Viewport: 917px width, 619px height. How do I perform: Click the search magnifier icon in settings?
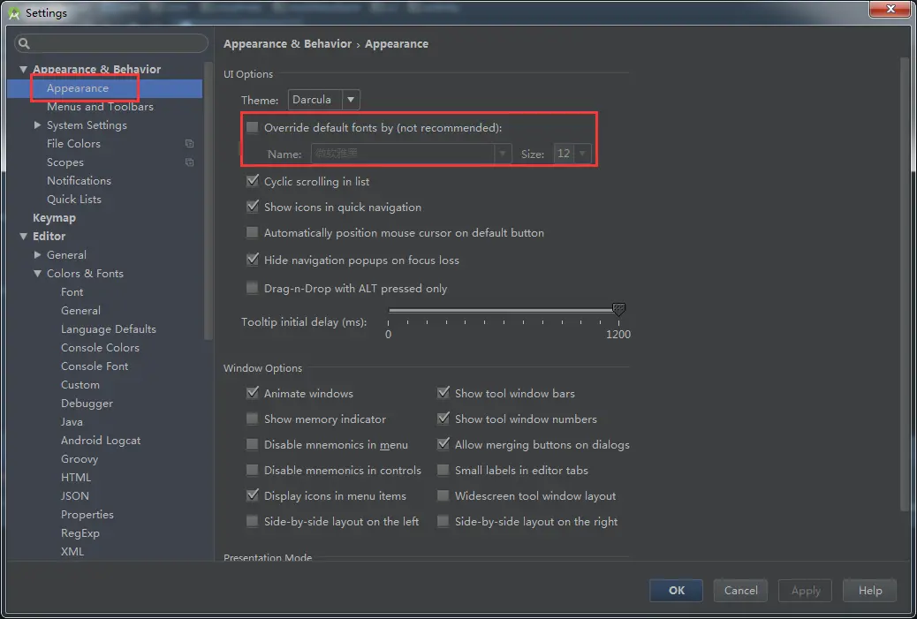(x=24, y=43)
